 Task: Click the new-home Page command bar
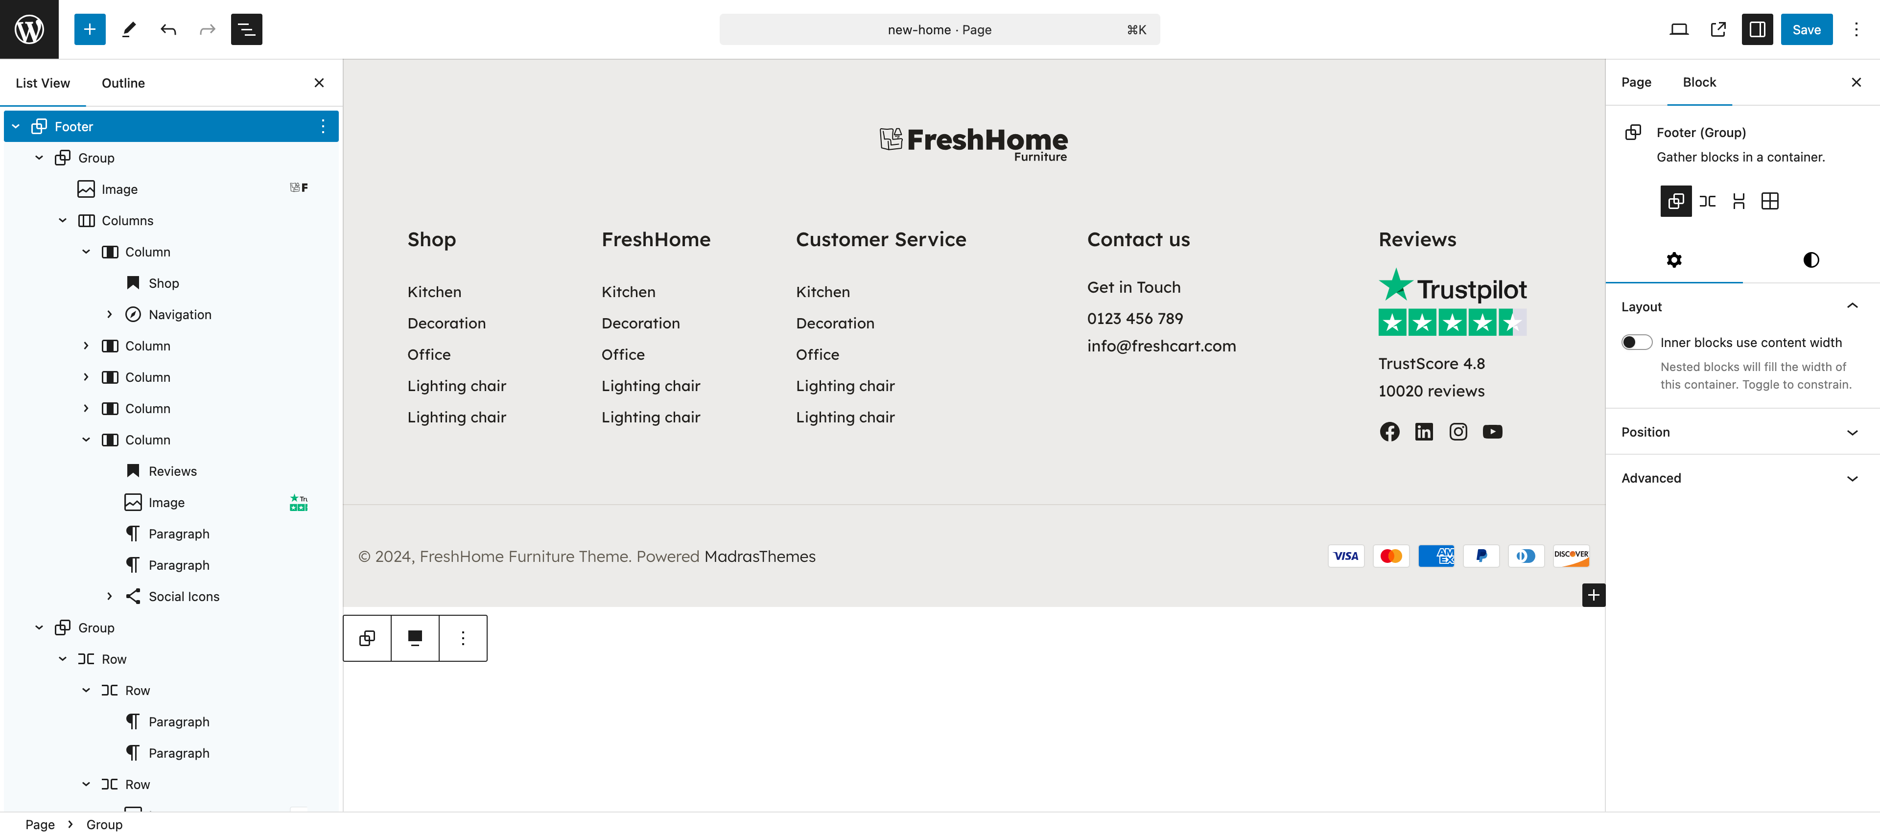point(940,29)
